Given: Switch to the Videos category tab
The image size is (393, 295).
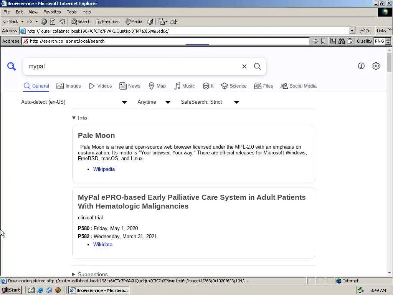Looking at the screenshot, I should click(x=101, y=86).
